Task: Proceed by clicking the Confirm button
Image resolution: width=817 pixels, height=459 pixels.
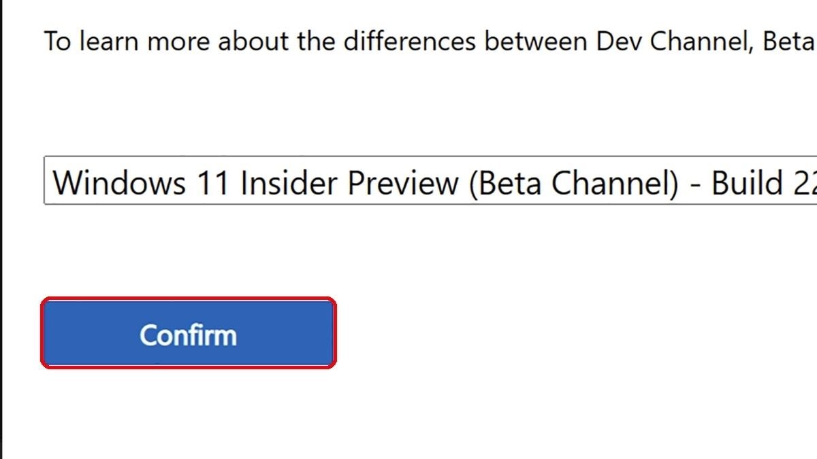Action: point(189,333)
